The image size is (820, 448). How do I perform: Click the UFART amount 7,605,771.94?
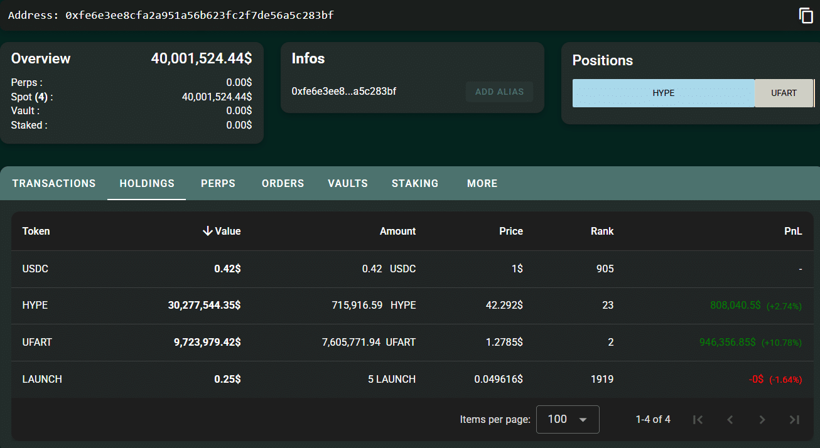click(350, 342)
